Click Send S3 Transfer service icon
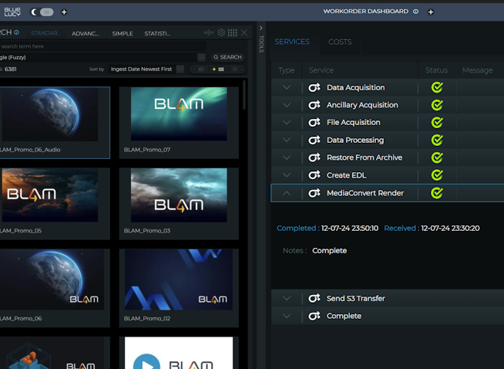504x369 pixels. tap(314, 298)
